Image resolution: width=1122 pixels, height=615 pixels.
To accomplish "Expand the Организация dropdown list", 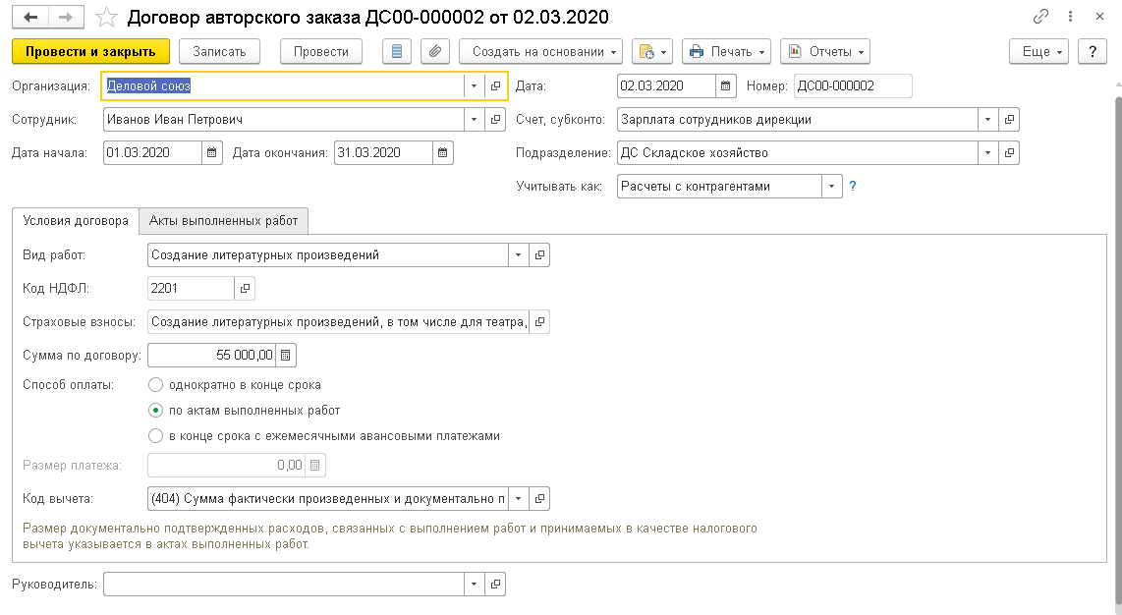I will [x=474, y=86].
